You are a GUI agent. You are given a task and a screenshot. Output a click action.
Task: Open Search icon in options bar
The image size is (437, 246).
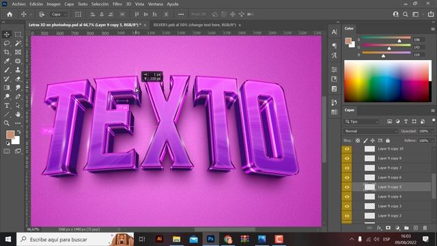pyautogui.click(x=406, y=14)
